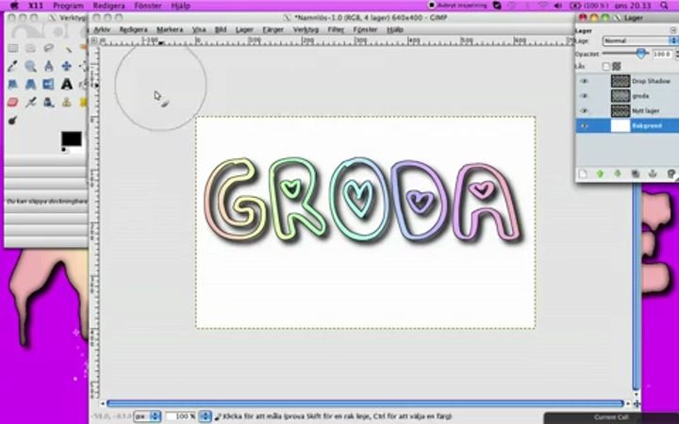Anchor the floating layer
Image resolution: width=679 pixels, height=424 pixels.
tap(653, 174)
